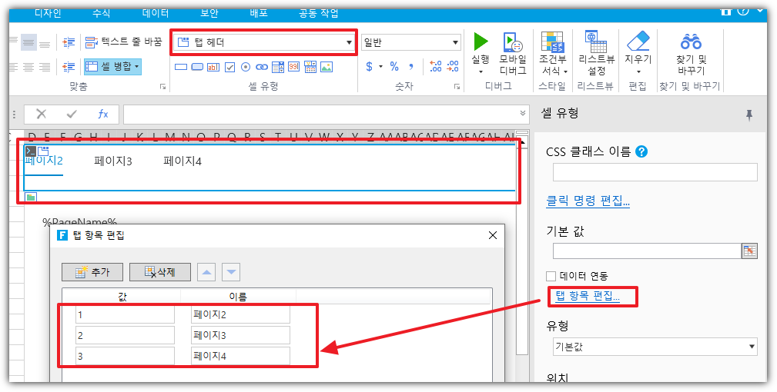777x392 pixels.
Task: Select the radio button cell type icon
Action: click(246, 67)
